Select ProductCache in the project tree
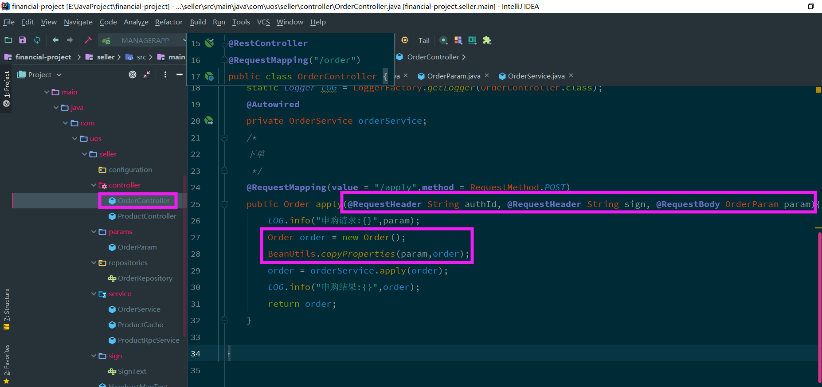Viewport: 822px width, 387px height. (x=140, y=324)
